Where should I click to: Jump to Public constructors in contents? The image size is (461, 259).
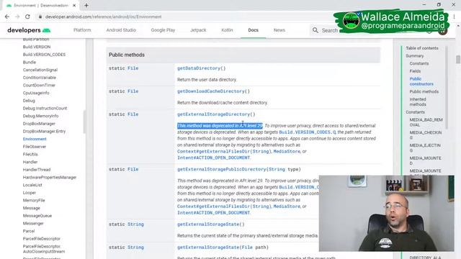(x=421, y=81)
